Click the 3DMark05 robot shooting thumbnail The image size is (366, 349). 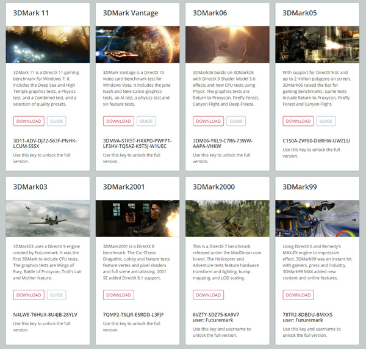[x=317, y=45]
